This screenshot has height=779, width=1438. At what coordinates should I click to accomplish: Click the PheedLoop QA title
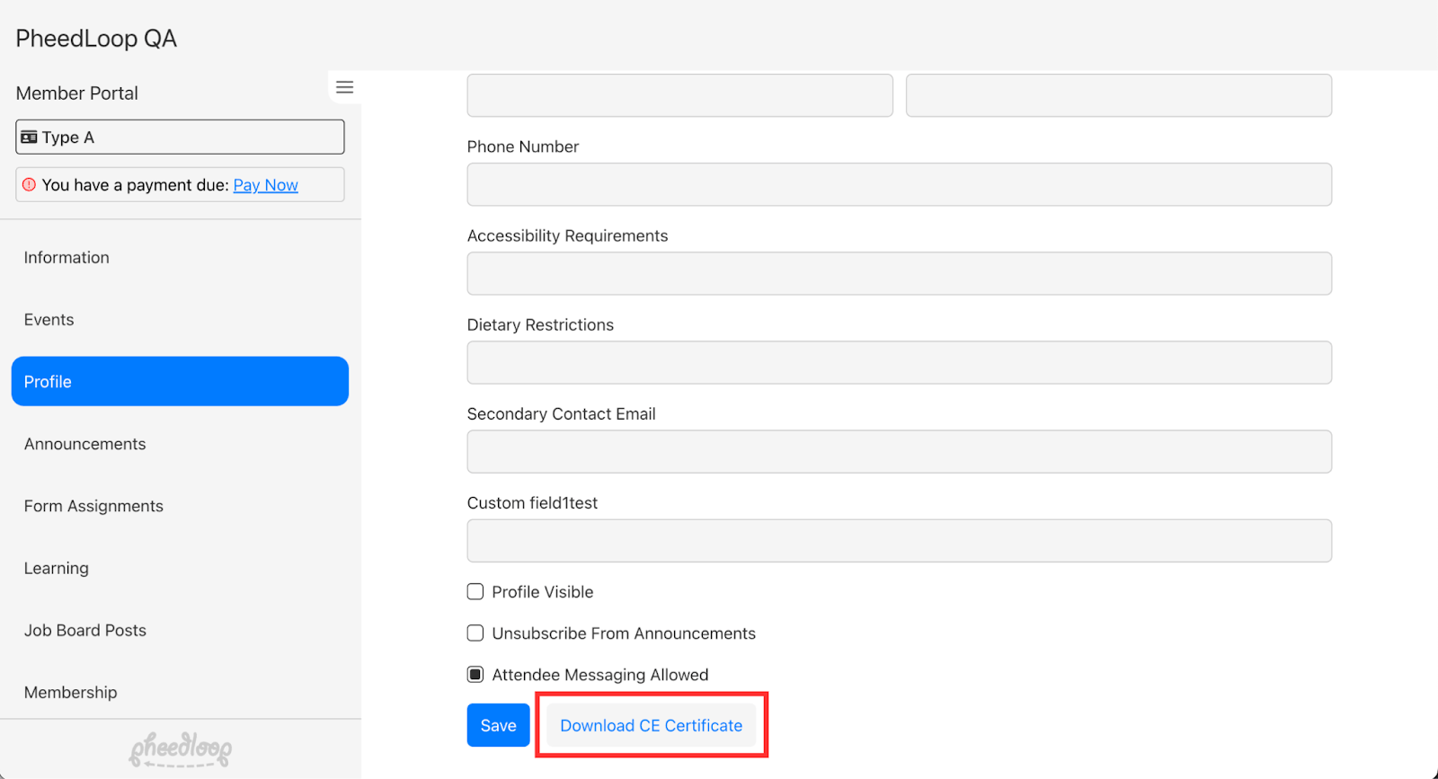[96, 39]
